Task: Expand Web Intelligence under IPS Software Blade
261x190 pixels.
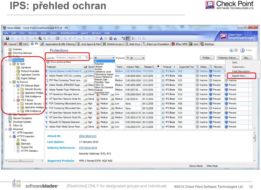Action: (18, 96)
